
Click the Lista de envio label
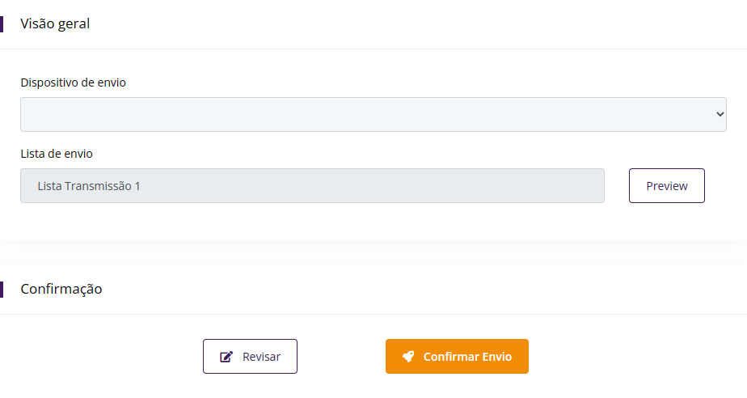(x=61, y=154)
